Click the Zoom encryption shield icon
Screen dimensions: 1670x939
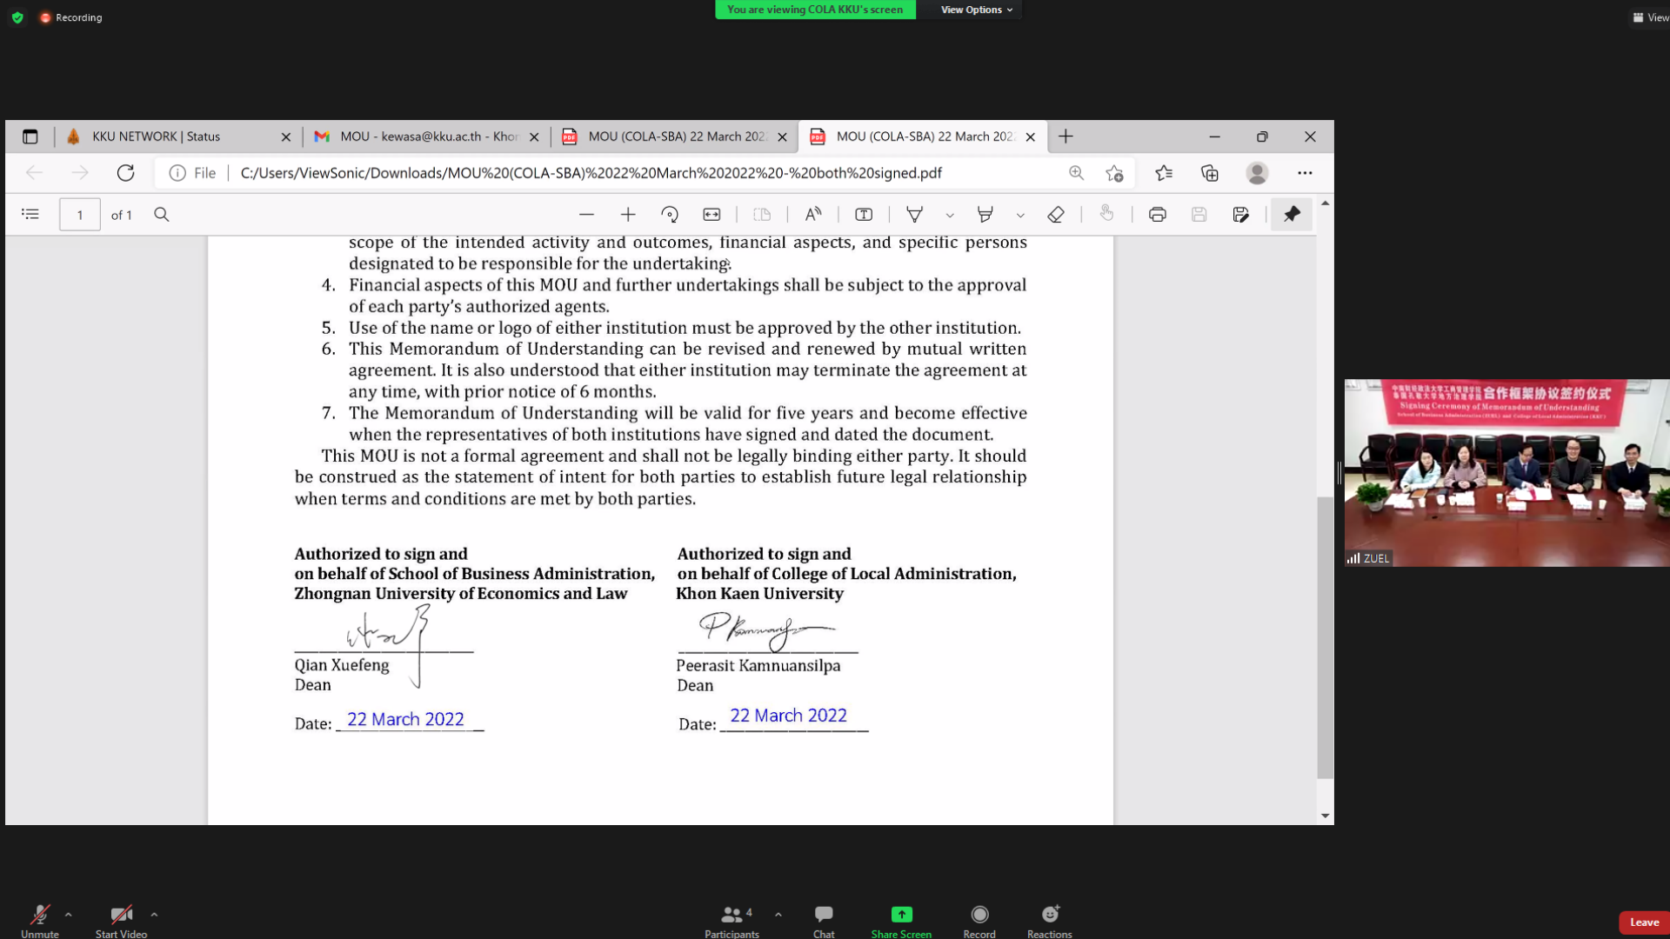(17, 17)
